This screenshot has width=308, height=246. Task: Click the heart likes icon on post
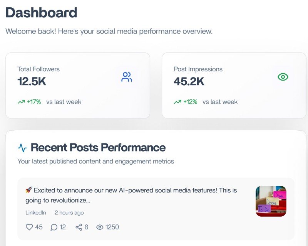pos(29,227)
